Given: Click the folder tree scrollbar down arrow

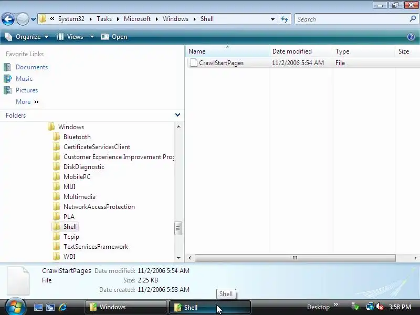Looking at the screenshot, I should pos(178,258).
